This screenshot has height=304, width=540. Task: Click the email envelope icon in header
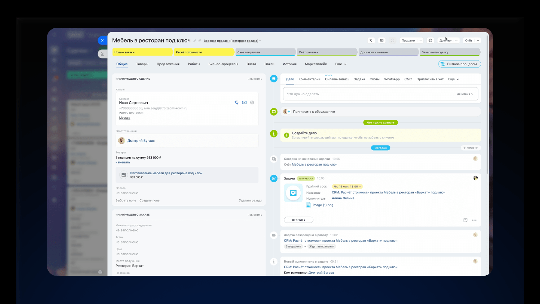[382, 41]
